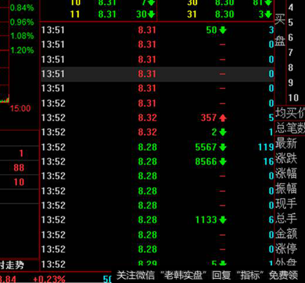The width and height of the screenshot is (305, 283).
Task: Select the highlighted 13:51 trade row
Action: point(157,74)
